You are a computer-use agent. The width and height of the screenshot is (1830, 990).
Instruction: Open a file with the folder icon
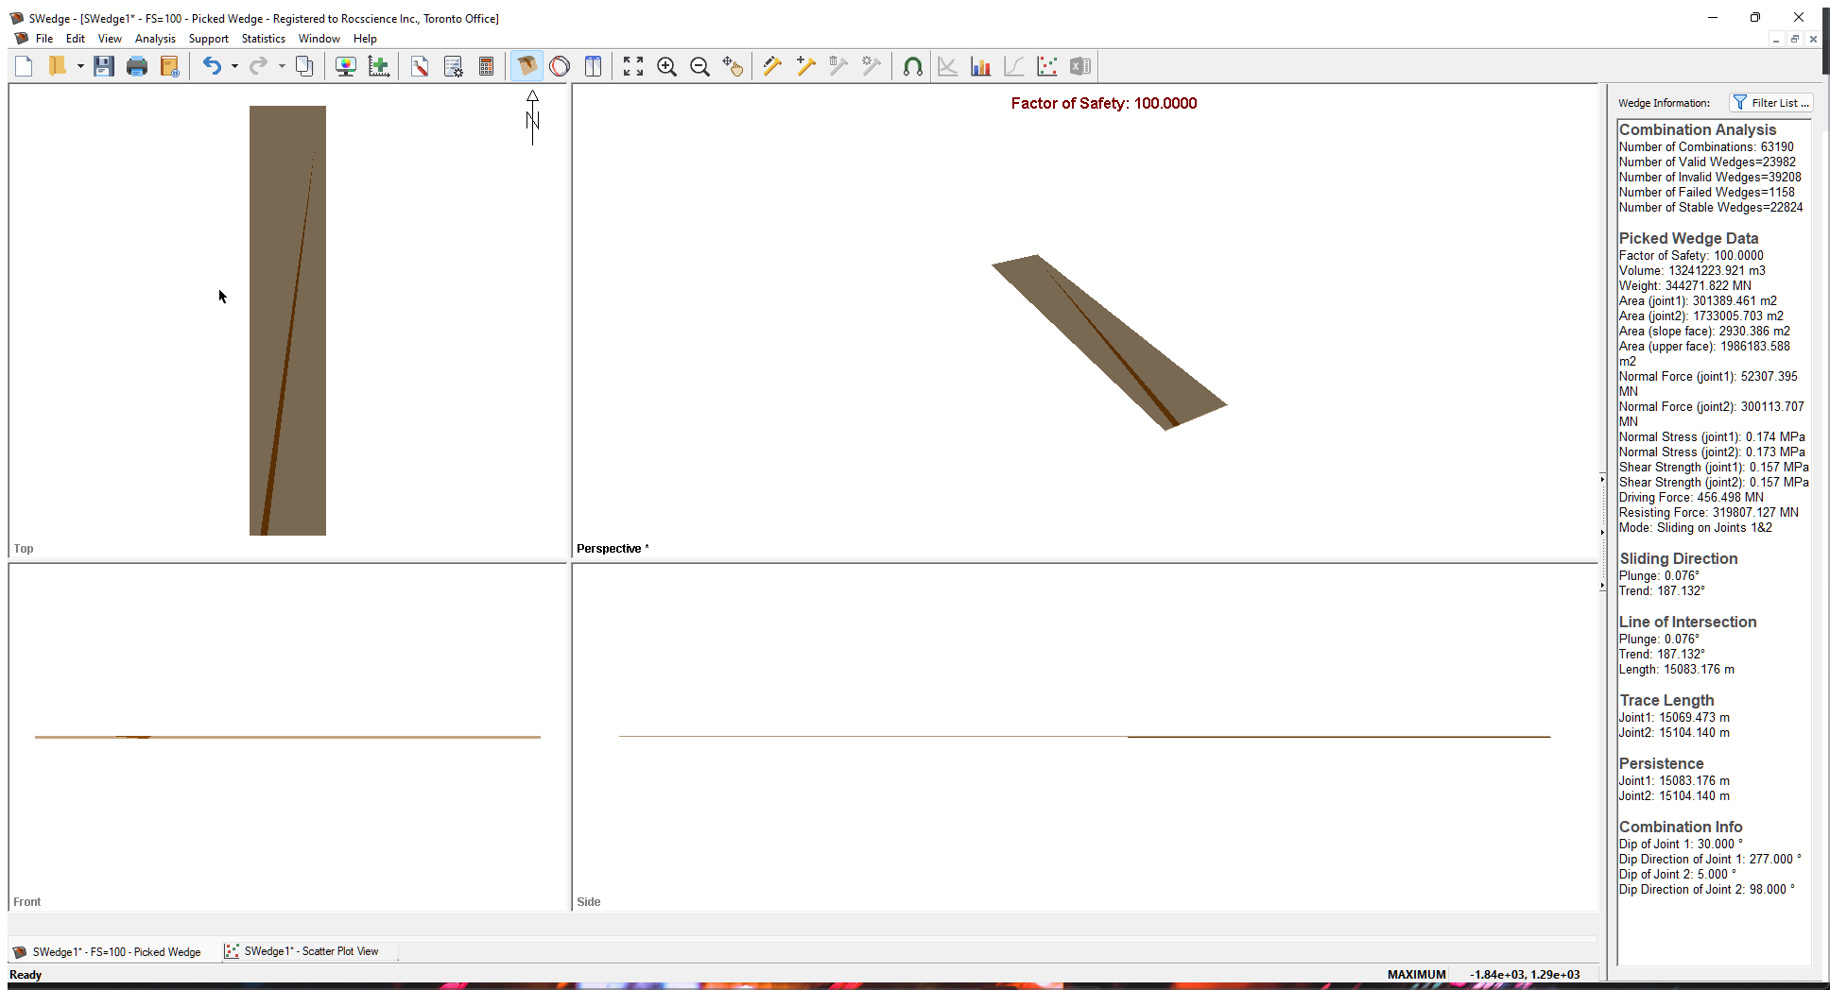58,66
